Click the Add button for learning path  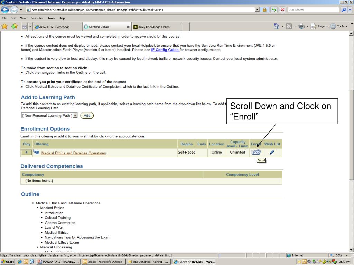[x=87, y=115]
